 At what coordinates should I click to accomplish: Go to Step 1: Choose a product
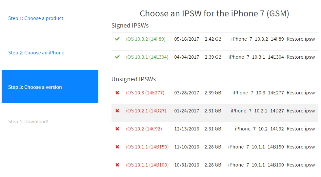click(x=36, y=18)
